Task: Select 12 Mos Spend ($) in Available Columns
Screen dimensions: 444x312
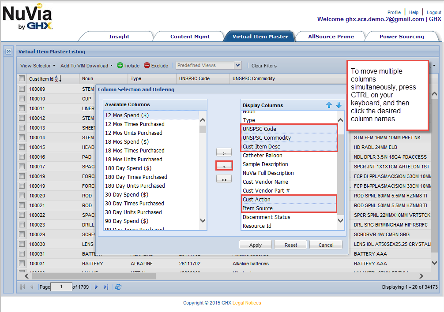Action: (x=152, y=115)
